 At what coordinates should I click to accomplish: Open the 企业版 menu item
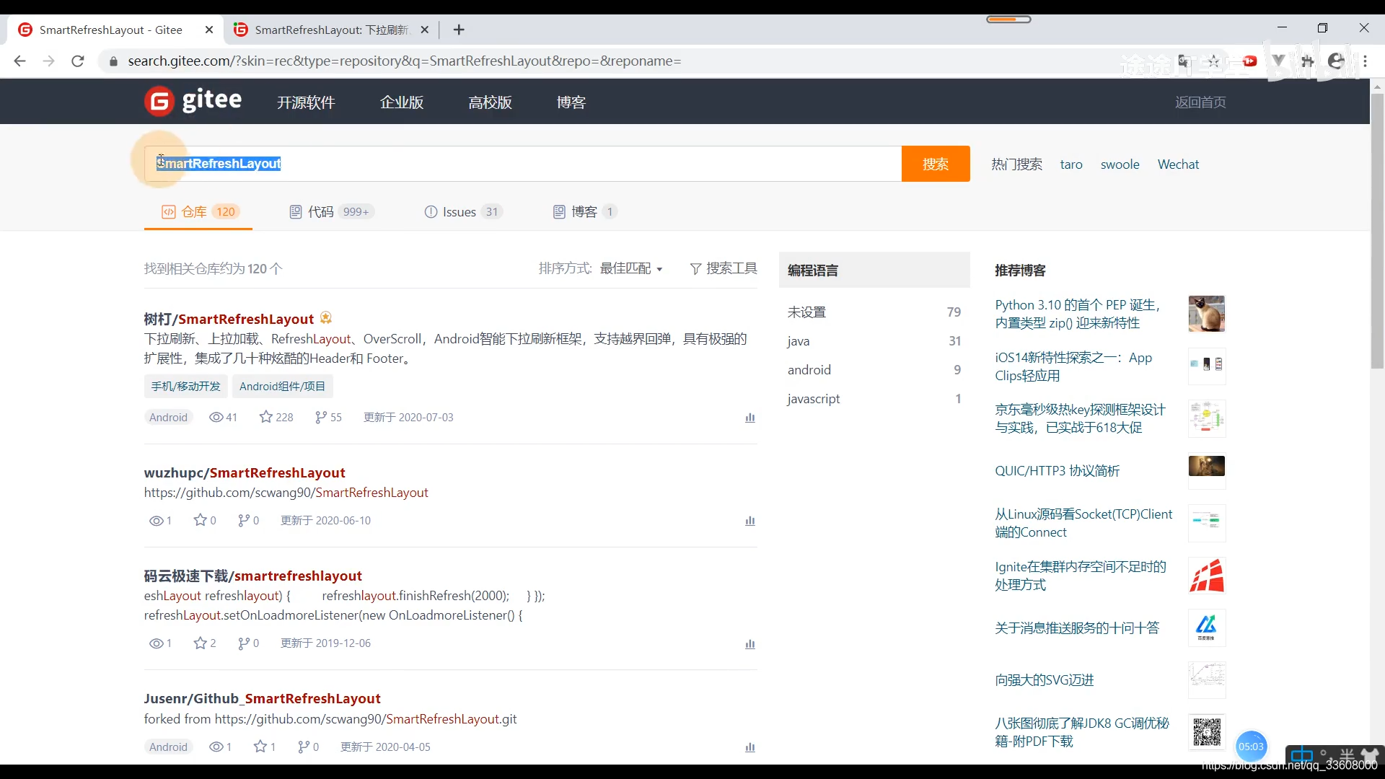click(402, 102)
